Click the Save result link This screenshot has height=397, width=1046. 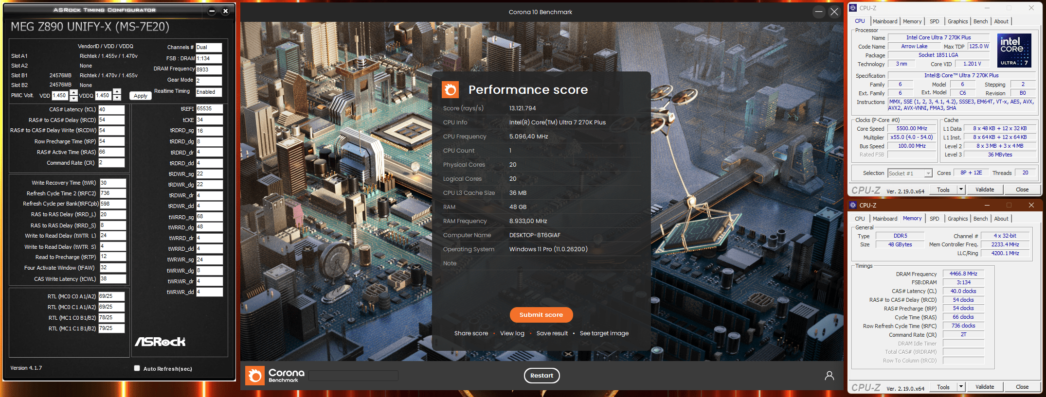(552, 333)
